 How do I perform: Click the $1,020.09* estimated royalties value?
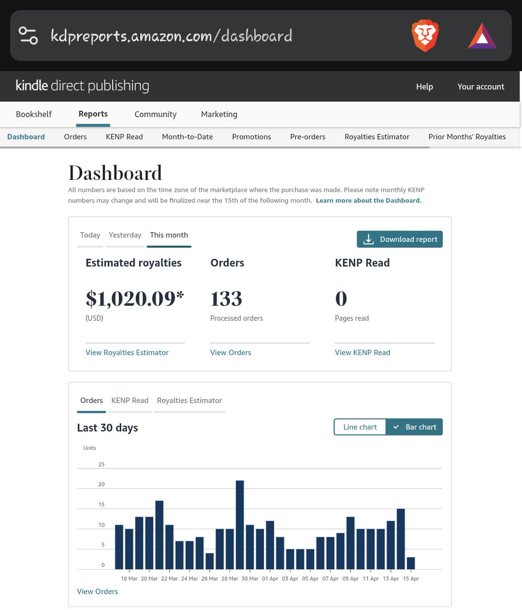[x=135, y=299]
